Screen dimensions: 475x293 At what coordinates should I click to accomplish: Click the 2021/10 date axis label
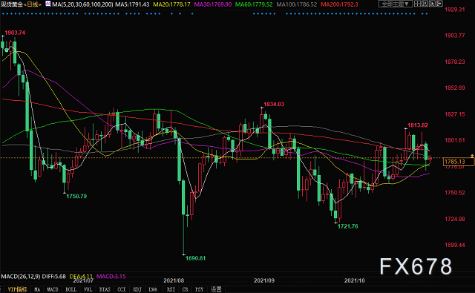coord(355,280)
